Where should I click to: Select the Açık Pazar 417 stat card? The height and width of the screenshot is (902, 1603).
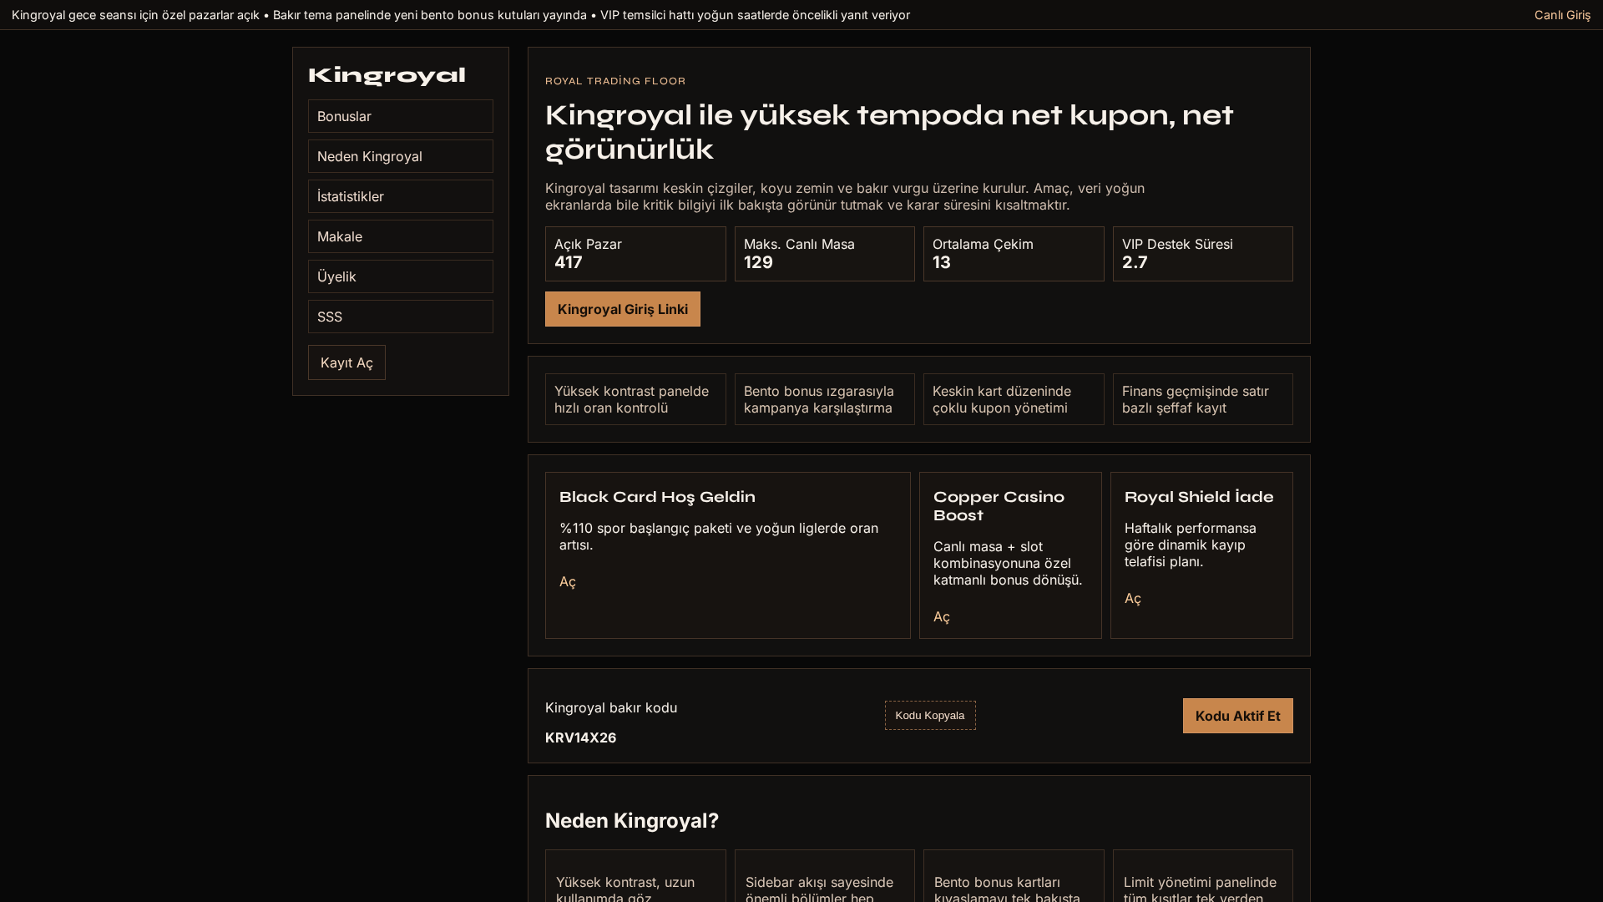635,254
